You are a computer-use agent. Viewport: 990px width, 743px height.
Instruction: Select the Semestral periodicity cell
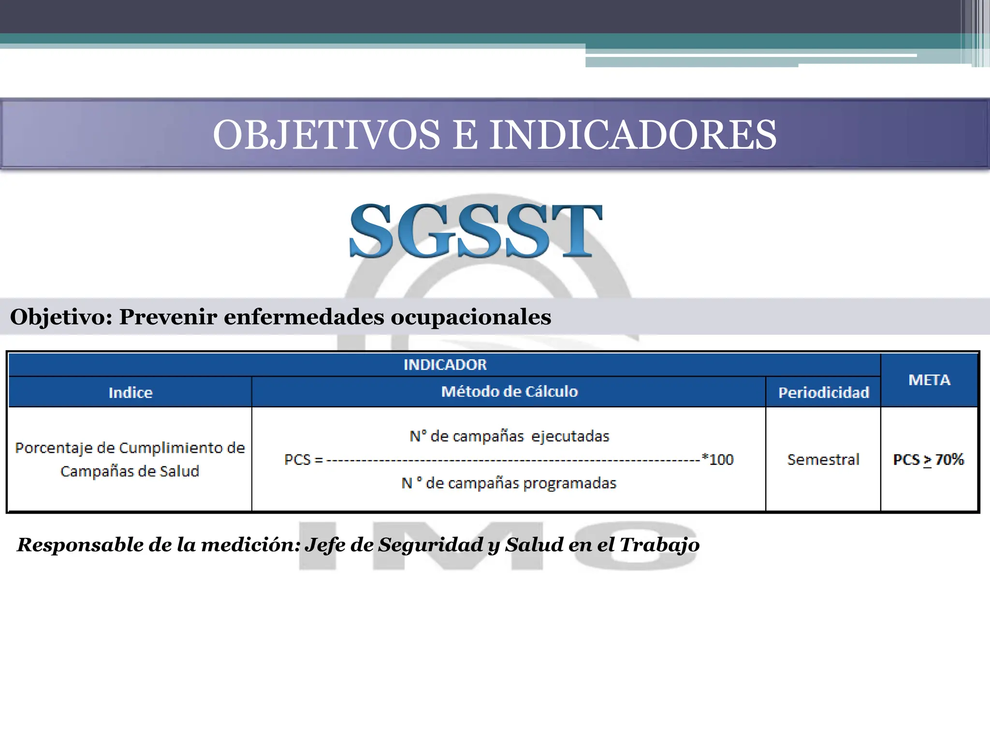[823, 460]
